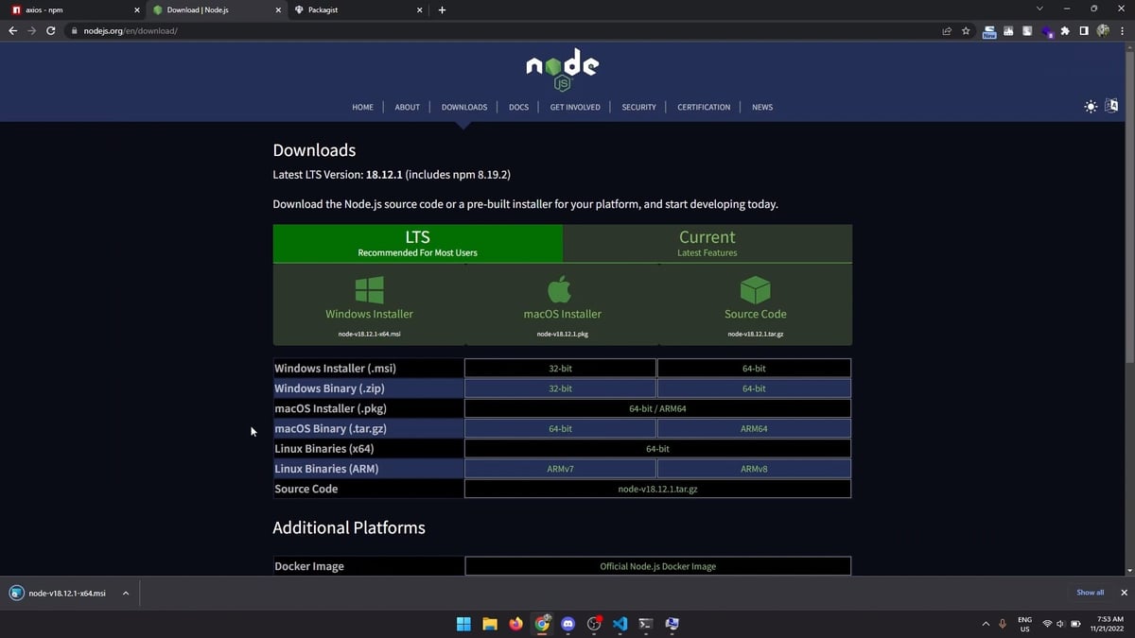
Task: Bookmark this page with the star icon
Action: [x=966, y=30]
